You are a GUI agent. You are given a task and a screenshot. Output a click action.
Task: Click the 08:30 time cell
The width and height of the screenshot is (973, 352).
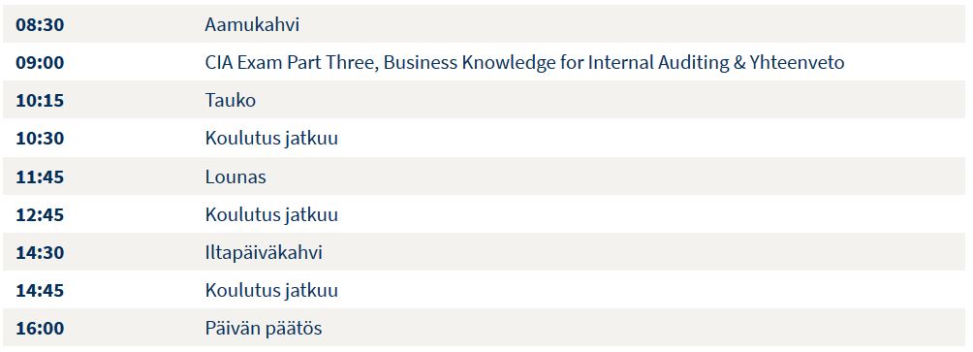(40, 25)
